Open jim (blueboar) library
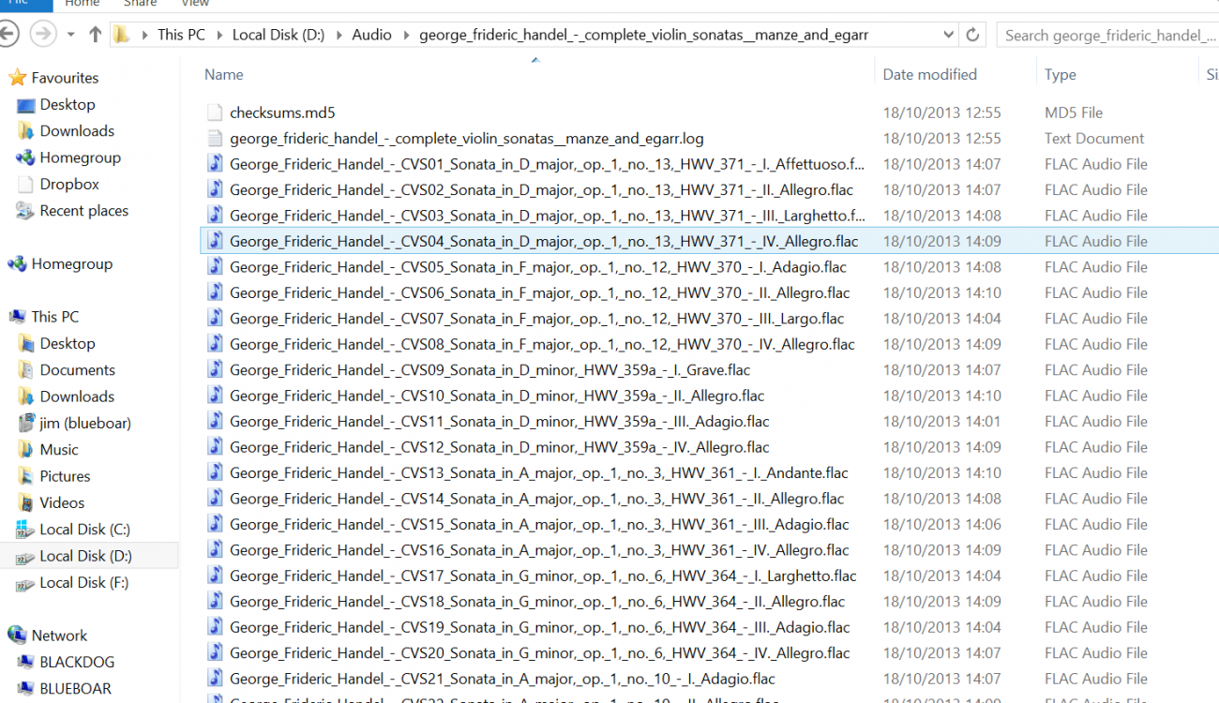Viewport: 1219px width, 703px height. (85, 423)
